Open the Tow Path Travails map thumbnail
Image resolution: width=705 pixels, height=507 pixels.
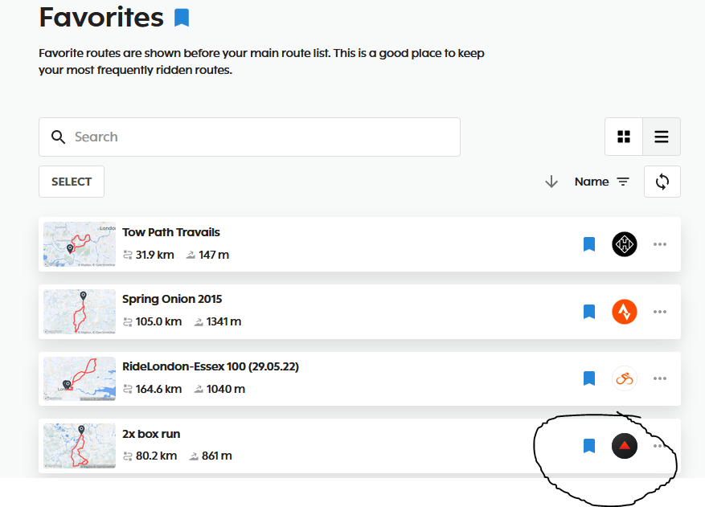(x=80, y=244)
